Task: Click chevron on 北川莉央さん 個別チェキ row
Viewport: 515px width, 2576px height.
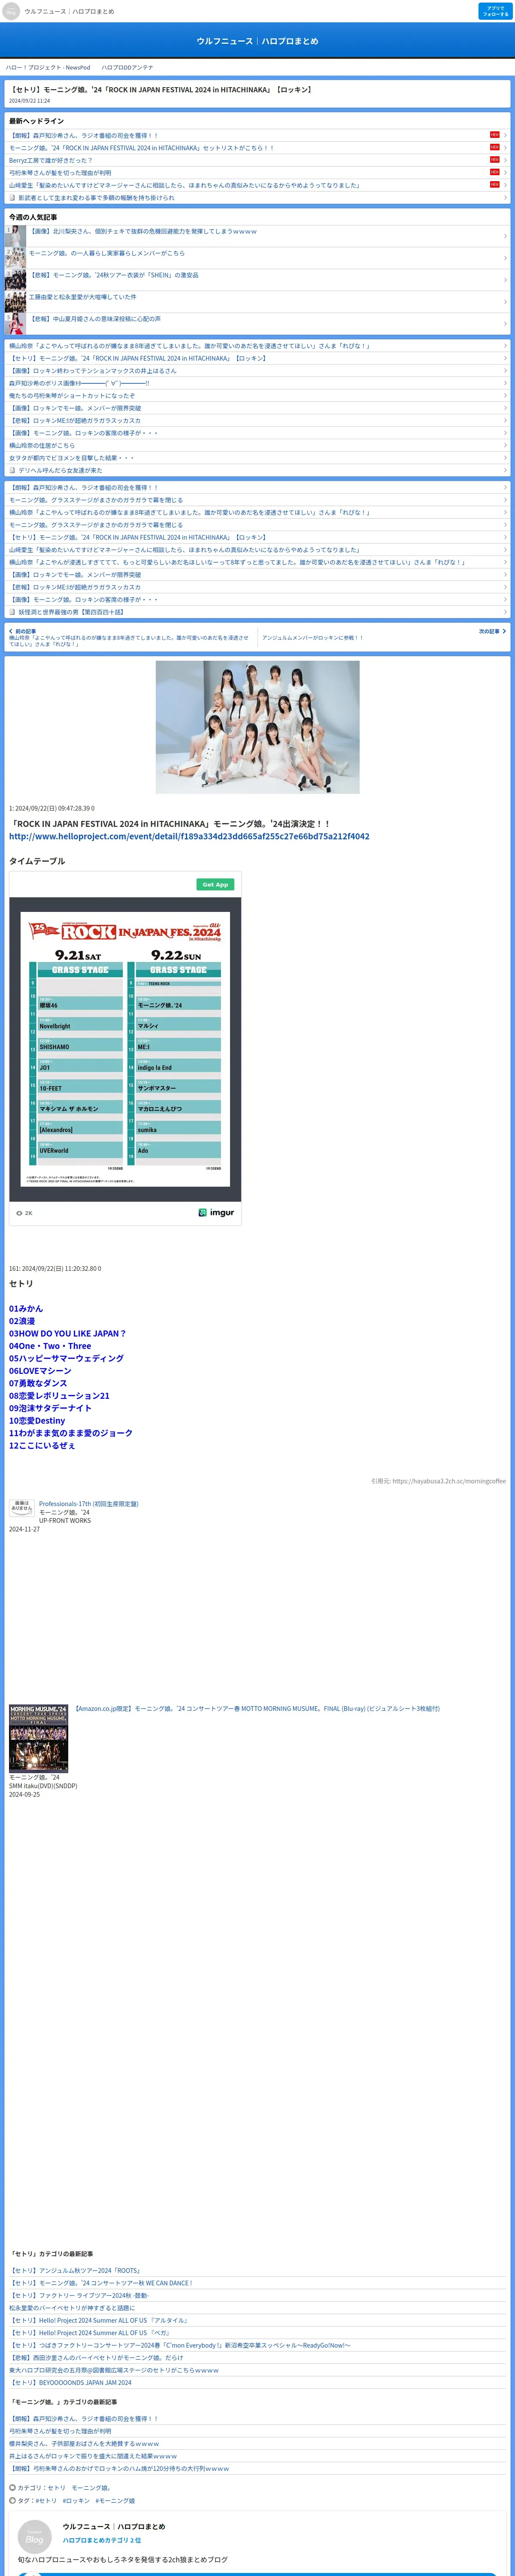Action: 505,236
